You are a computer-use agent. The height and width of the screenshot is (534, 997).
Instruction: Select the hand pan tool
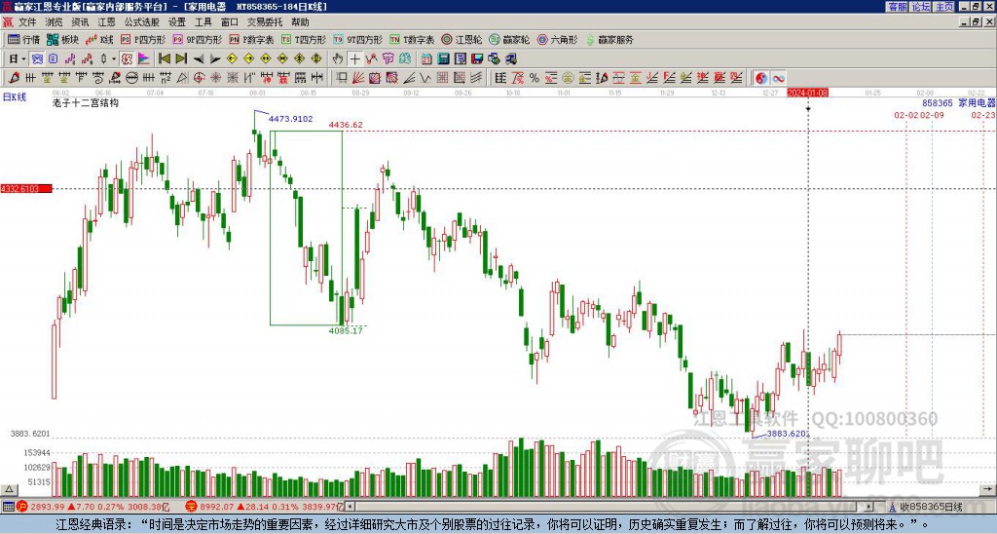coord(338,58)
